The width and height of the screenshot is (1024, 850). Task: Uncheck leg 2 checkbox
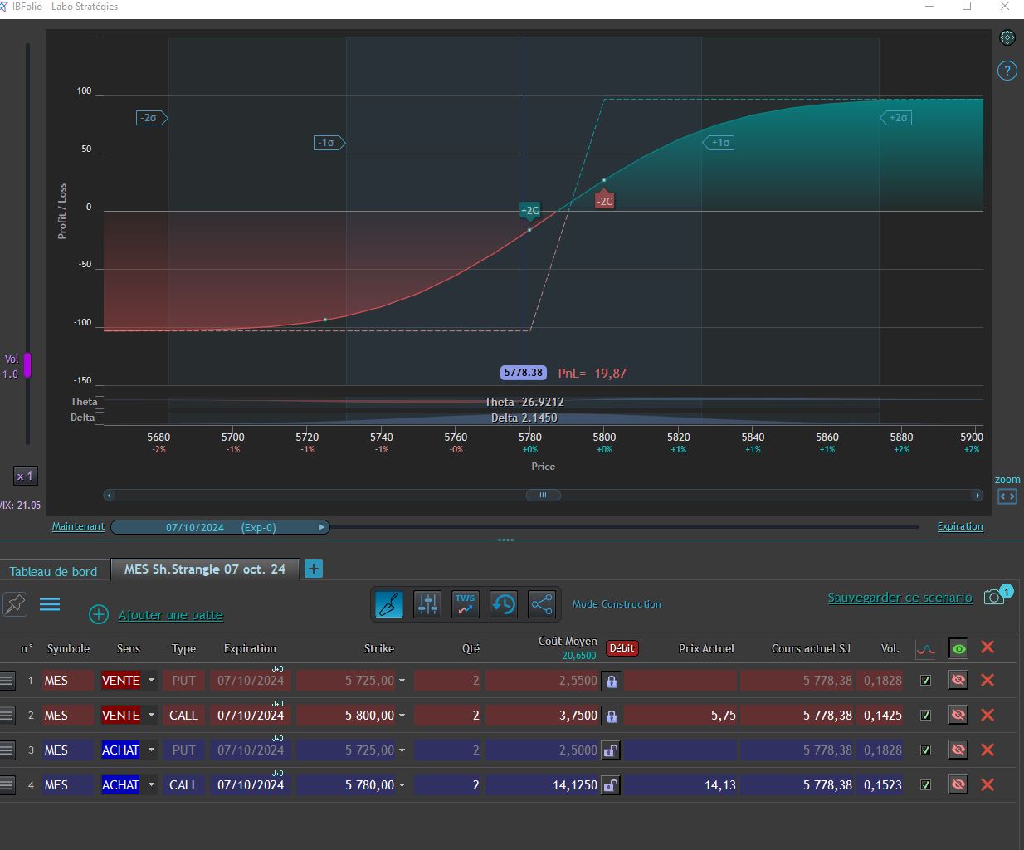[x=926, y=715]
